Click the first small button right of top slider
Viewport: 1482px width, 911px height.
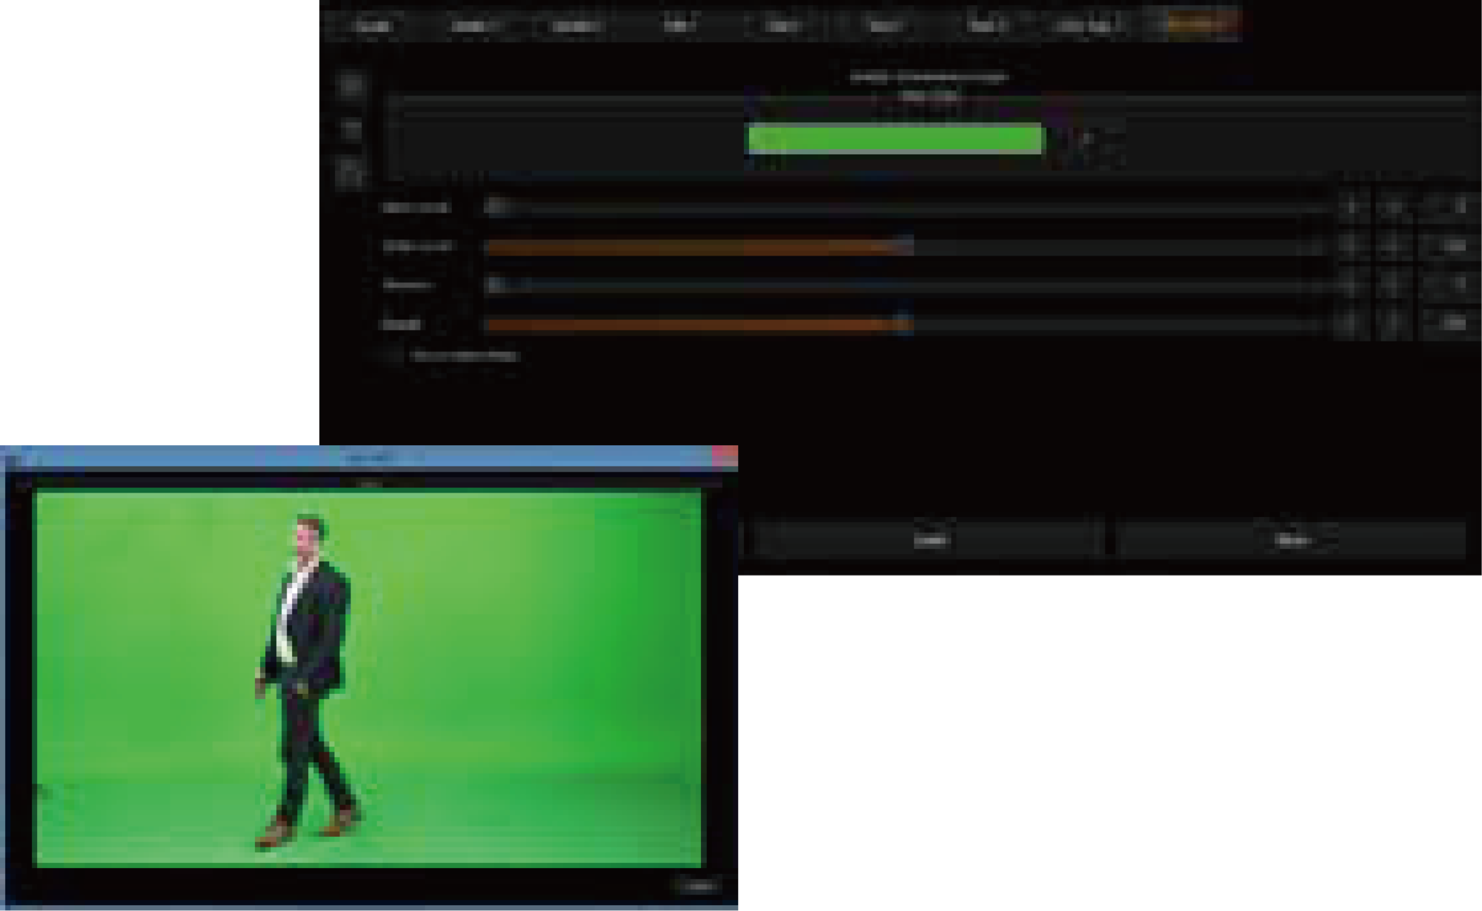pos(1352,207)
